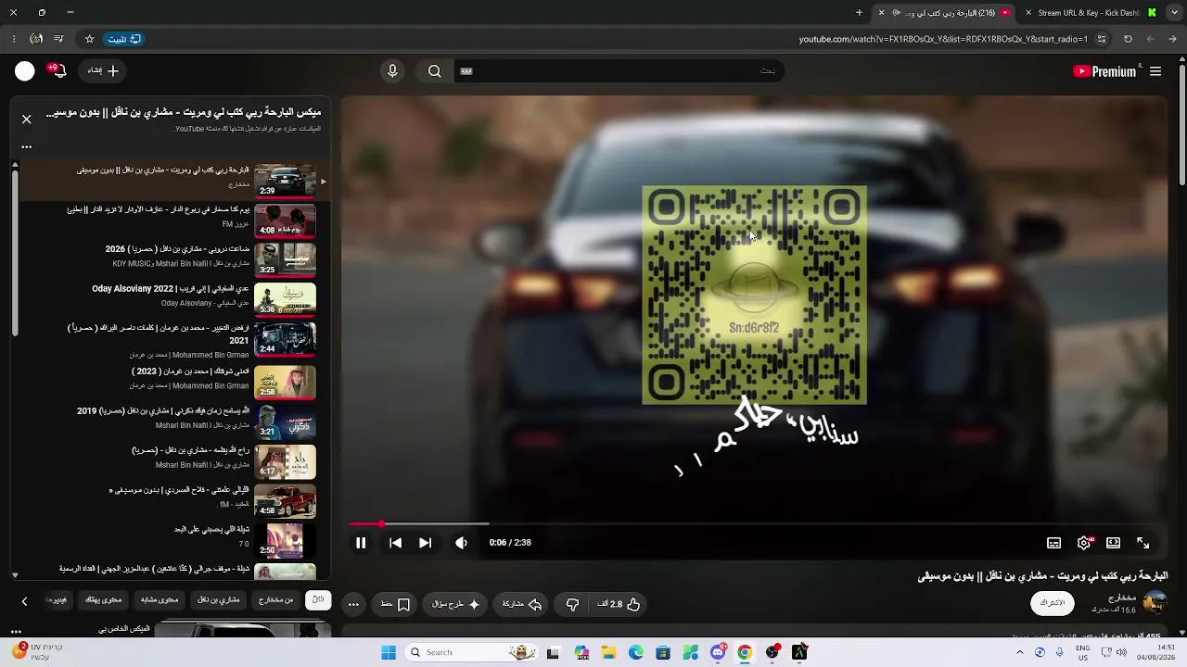Save the video with the حفظ button
Screen dimensions: 1187x667
pyautogui.click(x=395, y=604)
